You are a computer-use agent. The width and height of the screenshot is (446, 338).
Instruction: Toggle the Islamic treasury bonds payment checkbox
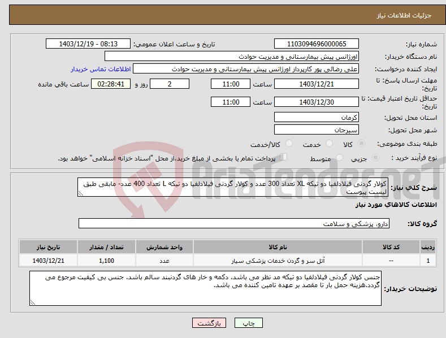coord(283,157)
